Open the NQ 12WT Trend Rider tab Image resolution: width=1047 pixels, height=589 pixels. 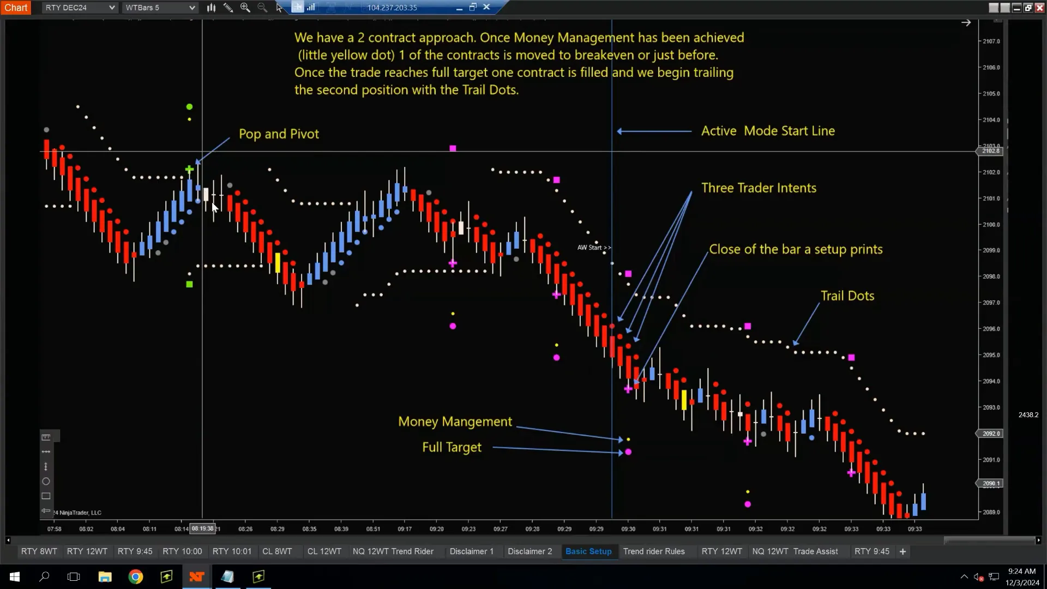[x=393, y=551]
